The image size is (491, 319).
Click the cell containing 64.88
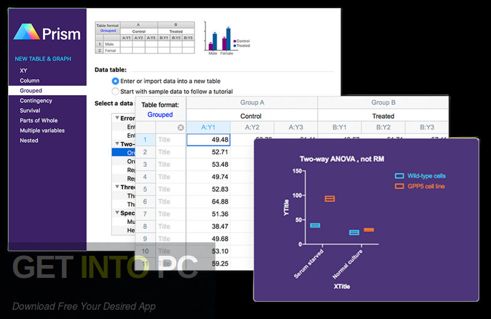208,202
